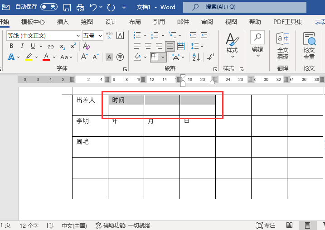
Task: Toggle strikethrough formatting
Action: tap(51, 46)
